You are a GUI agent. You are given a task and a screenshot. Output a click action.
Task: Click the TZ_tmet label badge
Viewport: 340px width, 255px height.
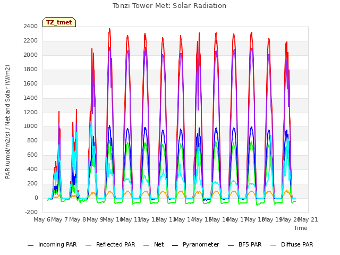coord(59,22)
